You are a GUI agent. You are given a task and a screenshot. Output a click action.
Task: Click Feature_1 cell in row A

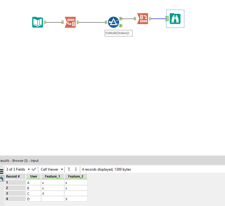tap(52, 182)
